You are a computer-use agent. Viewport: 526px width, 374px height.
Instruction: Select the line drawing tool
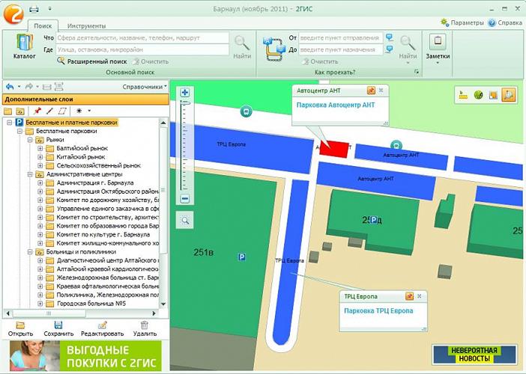[49, 111]
